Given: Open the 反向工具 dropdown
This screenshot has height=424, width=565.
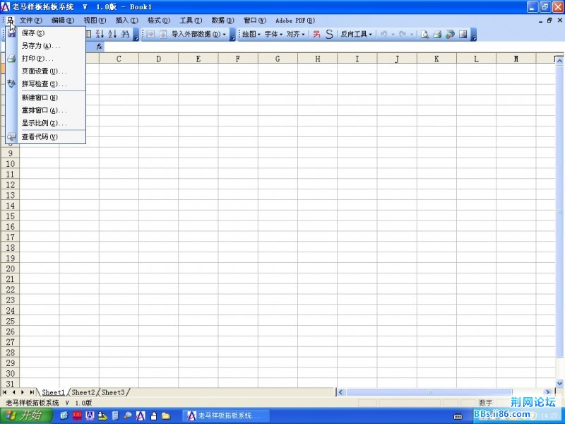Looking at the screenshot, I should click(x=356, y=34).
